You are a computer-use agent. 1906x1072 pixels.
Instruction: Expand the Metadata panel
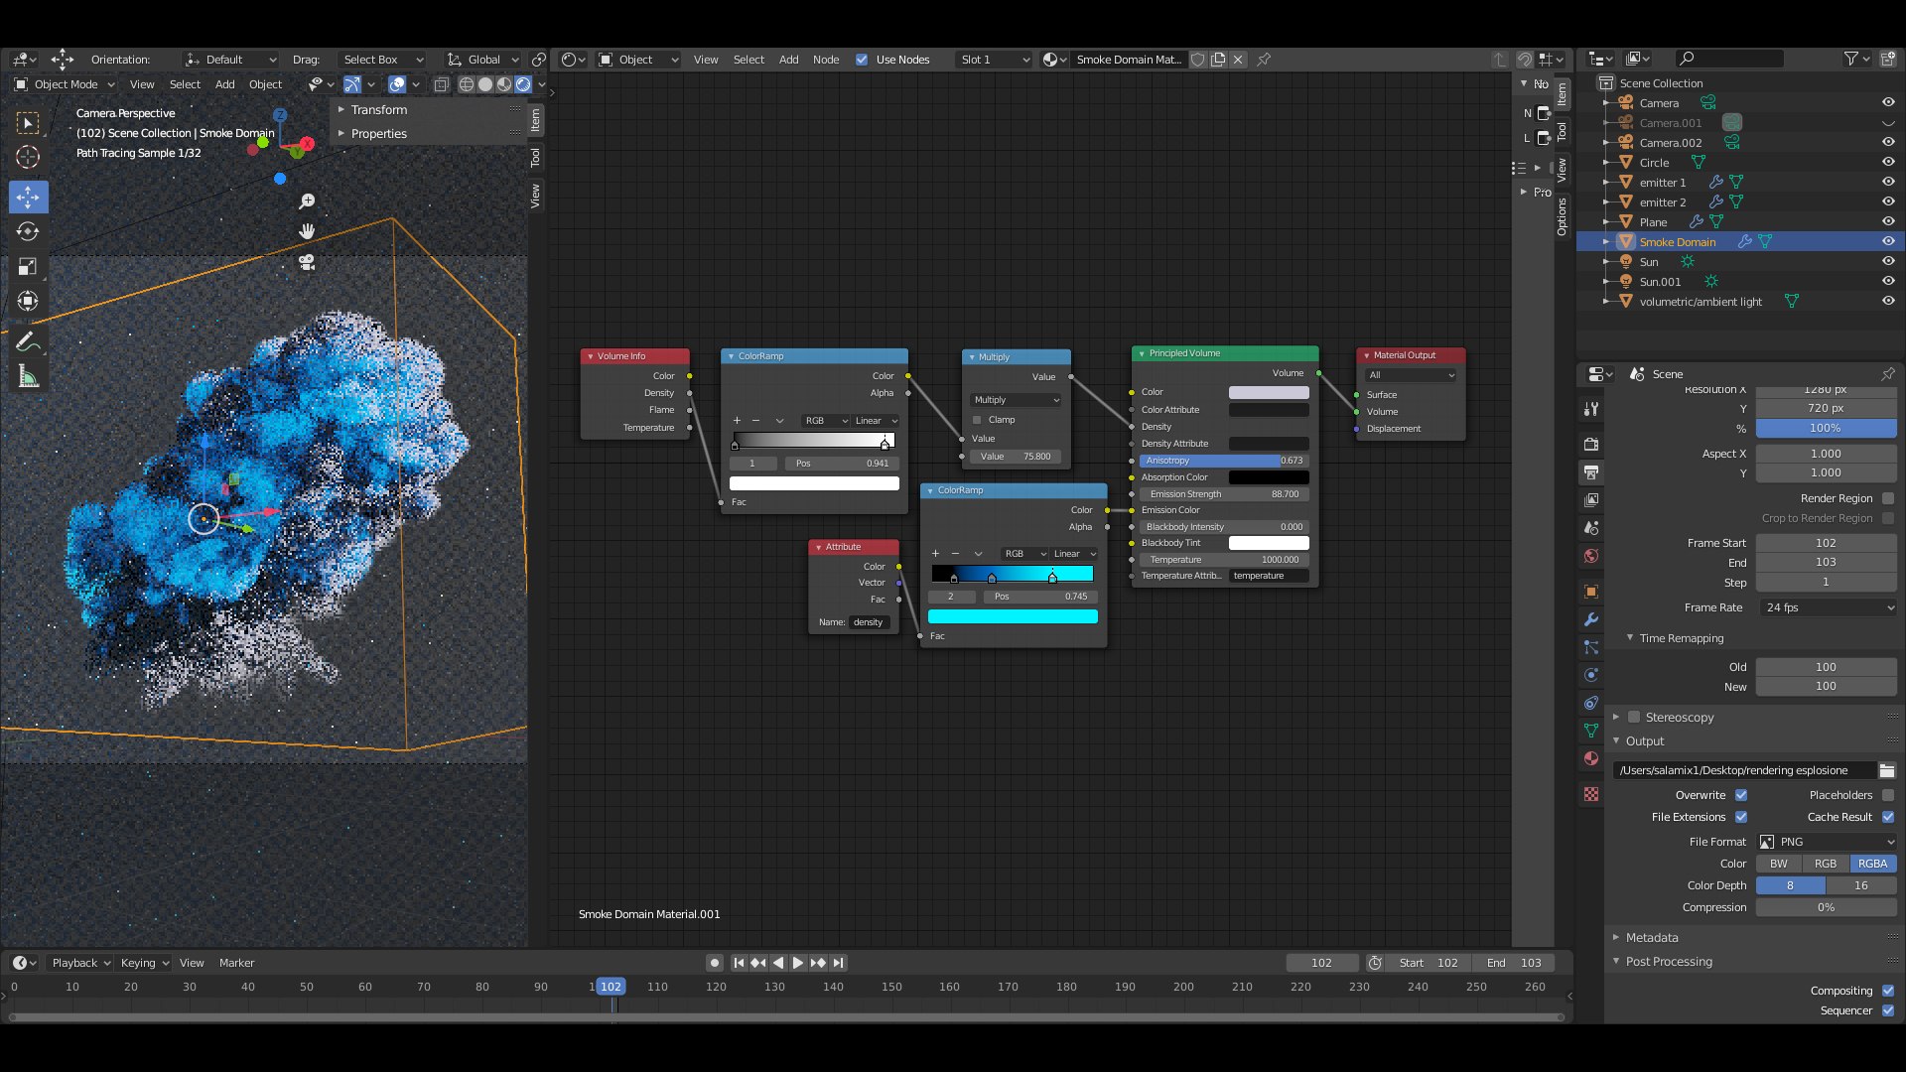click(1652, 937)
